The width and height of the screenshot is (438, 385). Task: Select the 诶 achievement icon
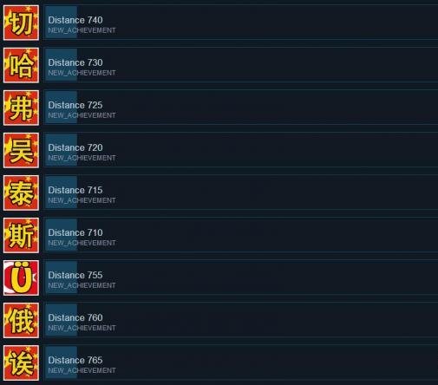pos(21,362)
